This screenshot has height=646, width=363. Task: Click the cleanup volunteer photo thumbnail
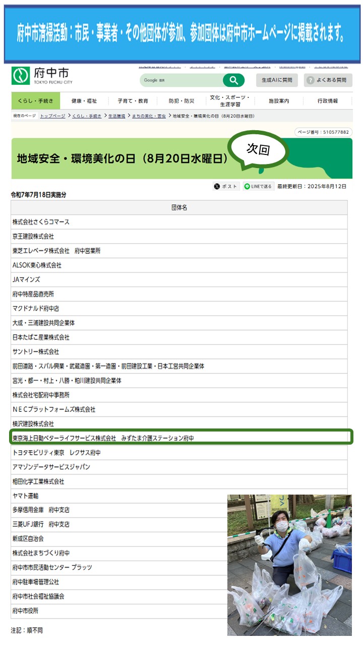289,565
